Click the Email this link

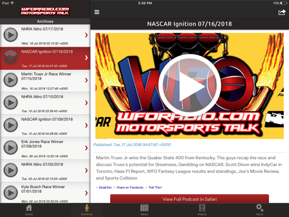tap(105, 188)
